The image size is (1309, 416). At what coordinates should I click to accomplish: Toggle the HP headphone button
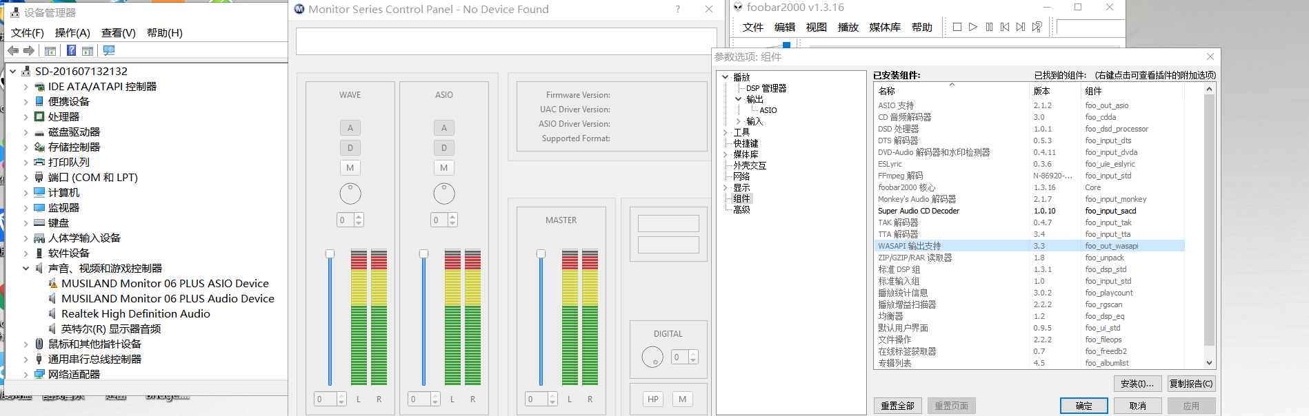[653, 399]
